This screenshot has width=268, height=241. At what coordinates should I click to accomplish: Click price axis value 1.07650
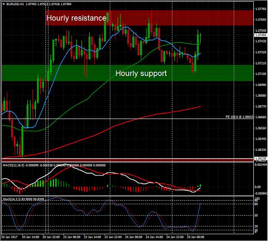[261, 20]
